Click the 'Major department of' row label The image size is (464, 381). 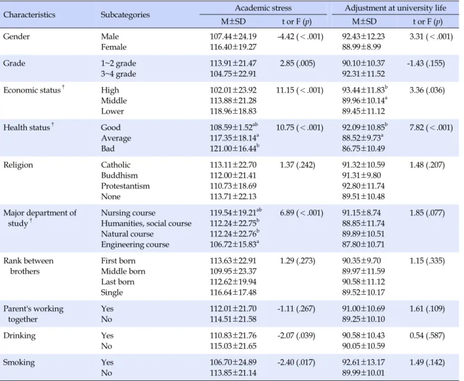(x=40, y=213)
